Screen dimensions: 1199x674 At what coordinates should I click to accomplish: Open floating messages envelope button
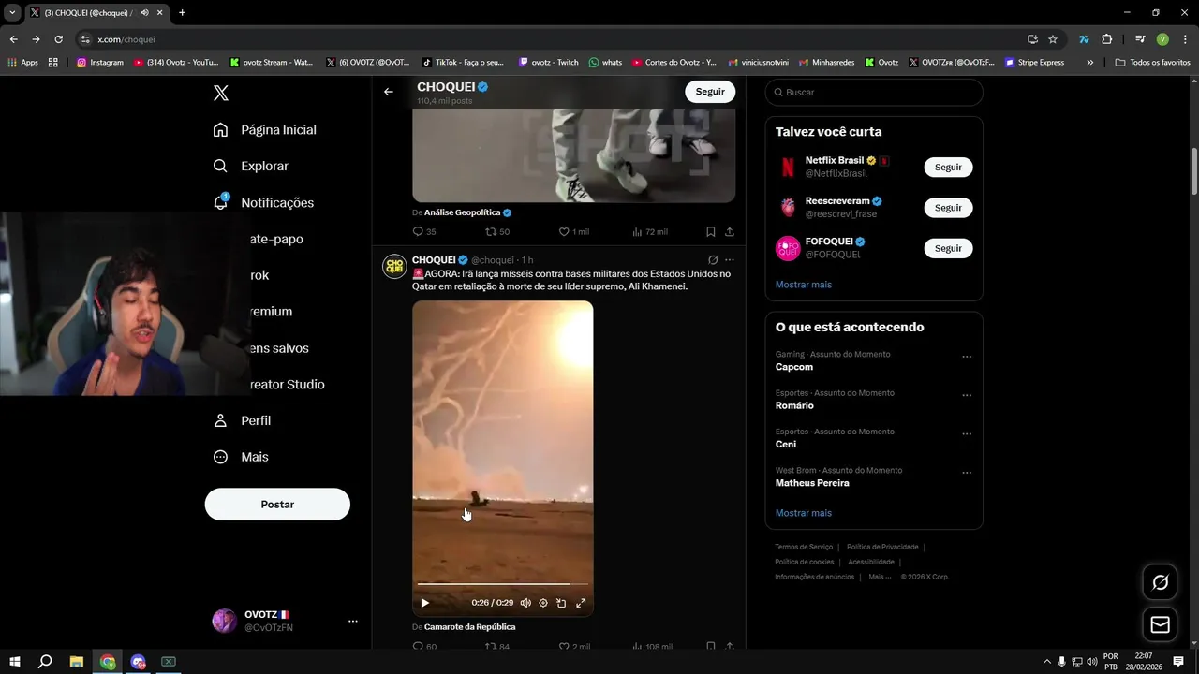(x=1160, y=624)
